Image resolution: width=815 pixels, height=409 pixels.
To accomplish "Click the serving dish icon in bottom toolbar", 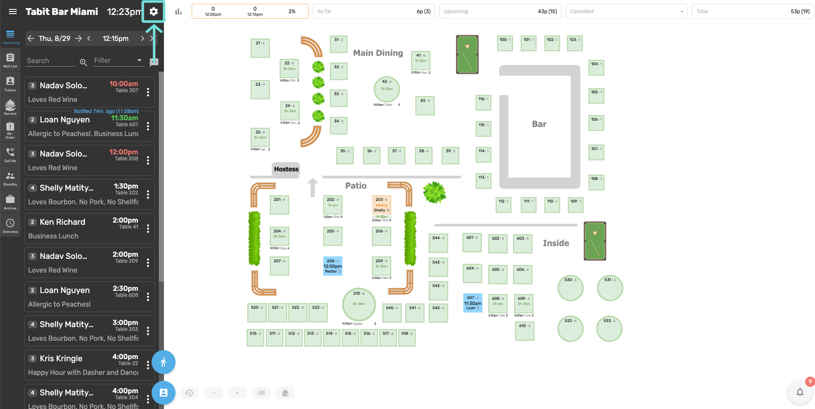I will pyautogui.click(x=285, y=393).
